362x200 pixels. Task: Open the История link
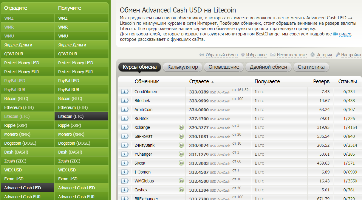pos(324,55)
